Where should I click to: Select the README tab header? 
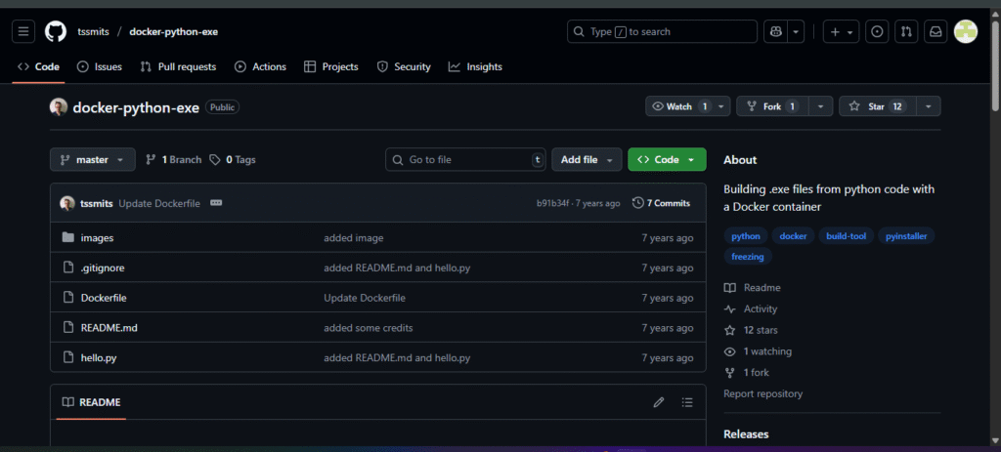tap(91, 402)
